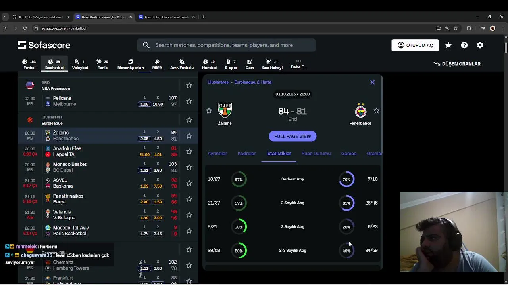Switch to the Oranlar tab
This screenshot has width=508, height=285.
(374, 154)
